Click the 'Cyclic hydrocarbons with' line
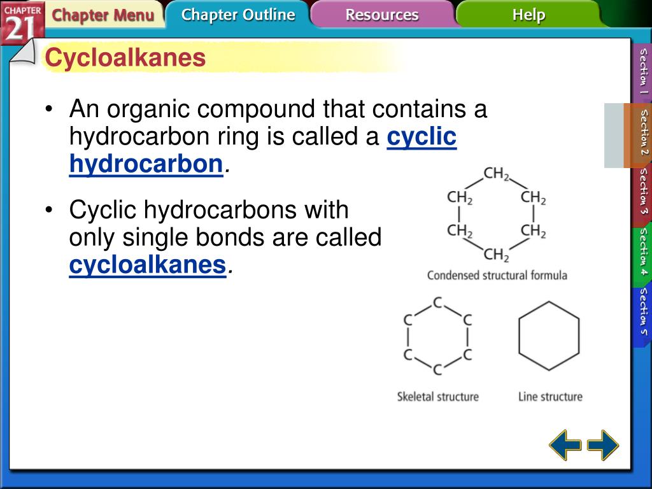 (209, 209)
